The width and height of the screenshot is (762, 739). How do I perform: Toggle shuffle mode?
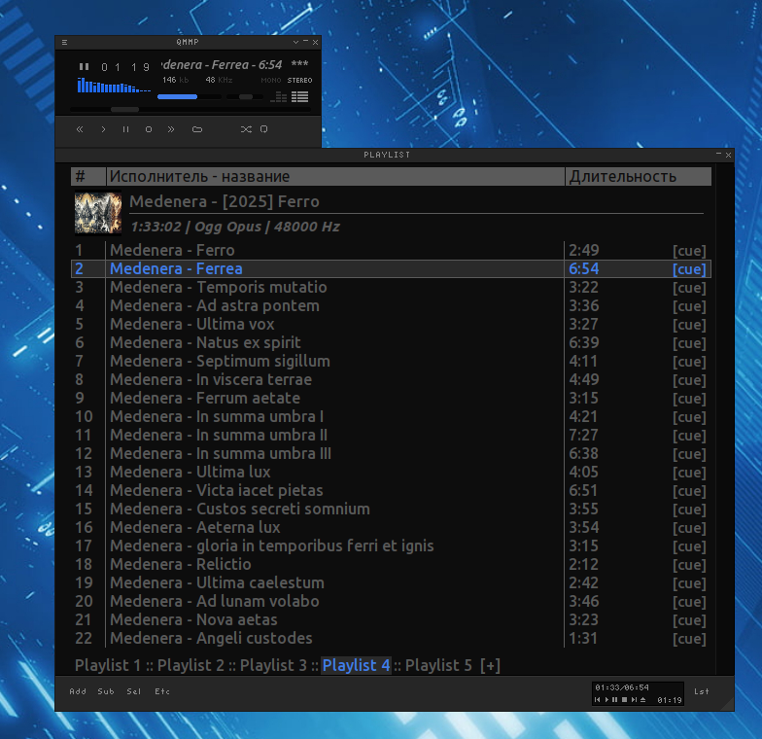[x=246, y=129]
